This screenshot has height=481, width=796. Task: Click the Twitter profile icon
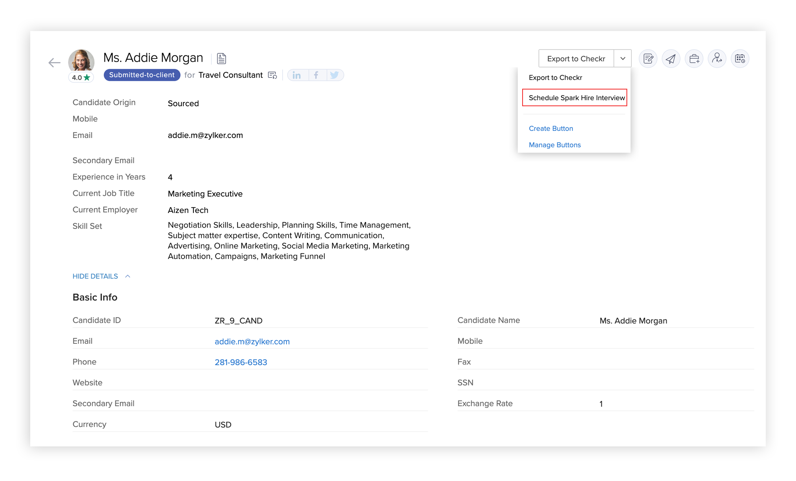(x=334, y=75)
